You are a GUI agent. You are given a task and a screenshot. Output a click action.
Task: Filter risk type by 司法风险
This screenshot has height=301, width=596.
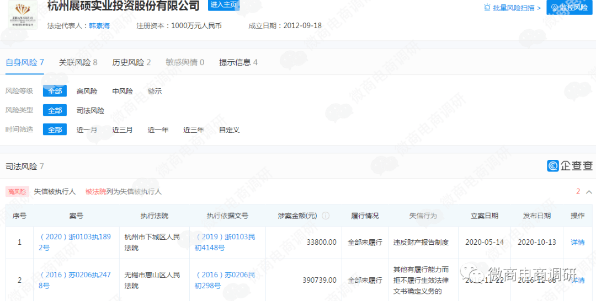pyautogui.click(x=91, y=110)
